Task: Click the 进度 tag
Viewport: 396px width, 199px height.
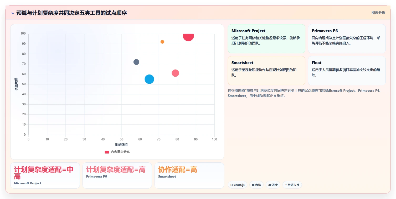Action: tap(273, 185)
